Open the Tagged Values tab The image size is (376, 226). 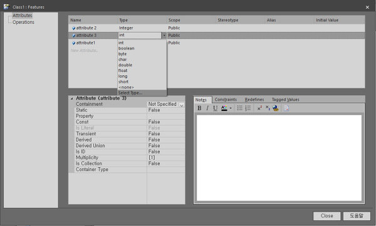click(x=285, y=100)
